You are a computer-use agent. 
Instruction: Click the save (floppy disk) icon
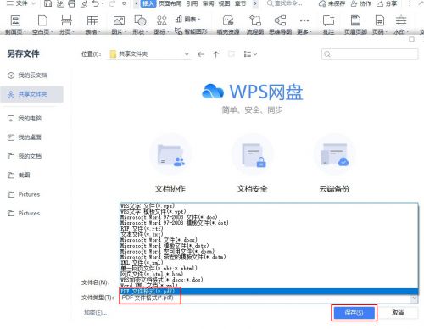click(48, 3)
